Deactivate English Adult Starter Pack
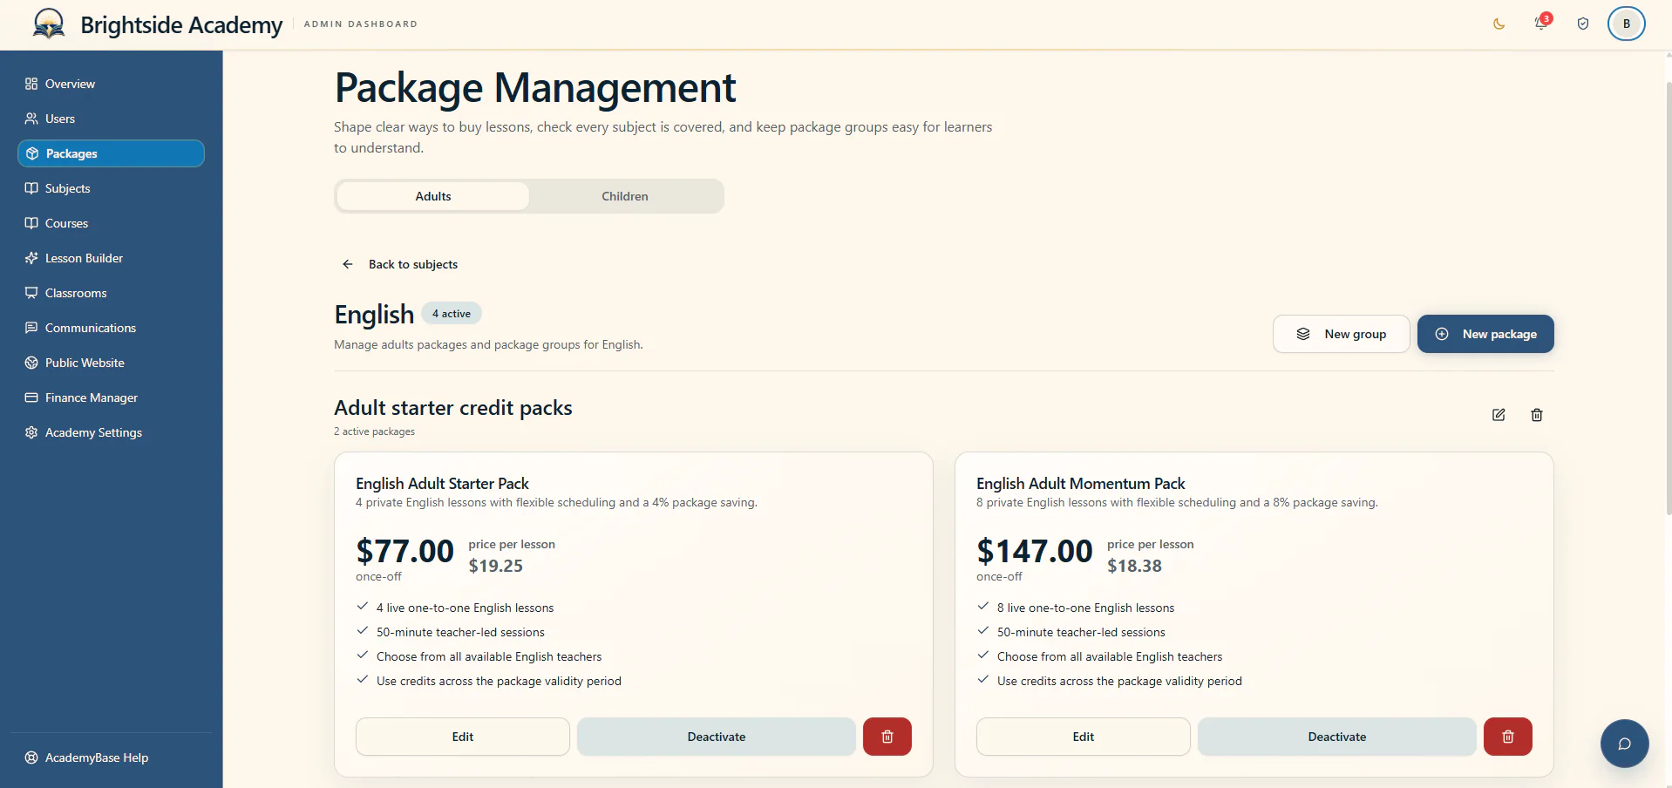 point(717,737)
